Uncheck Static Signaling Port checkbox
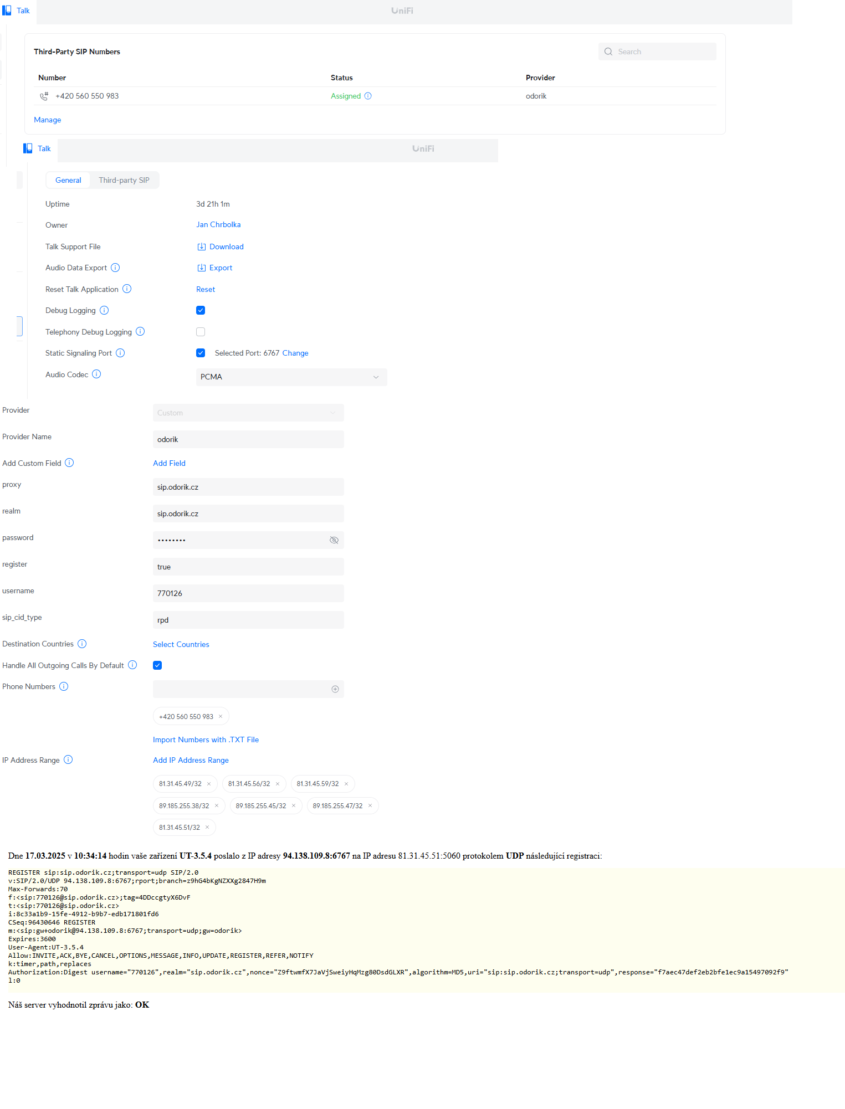The image size is (845, 1109). [201, 353]
